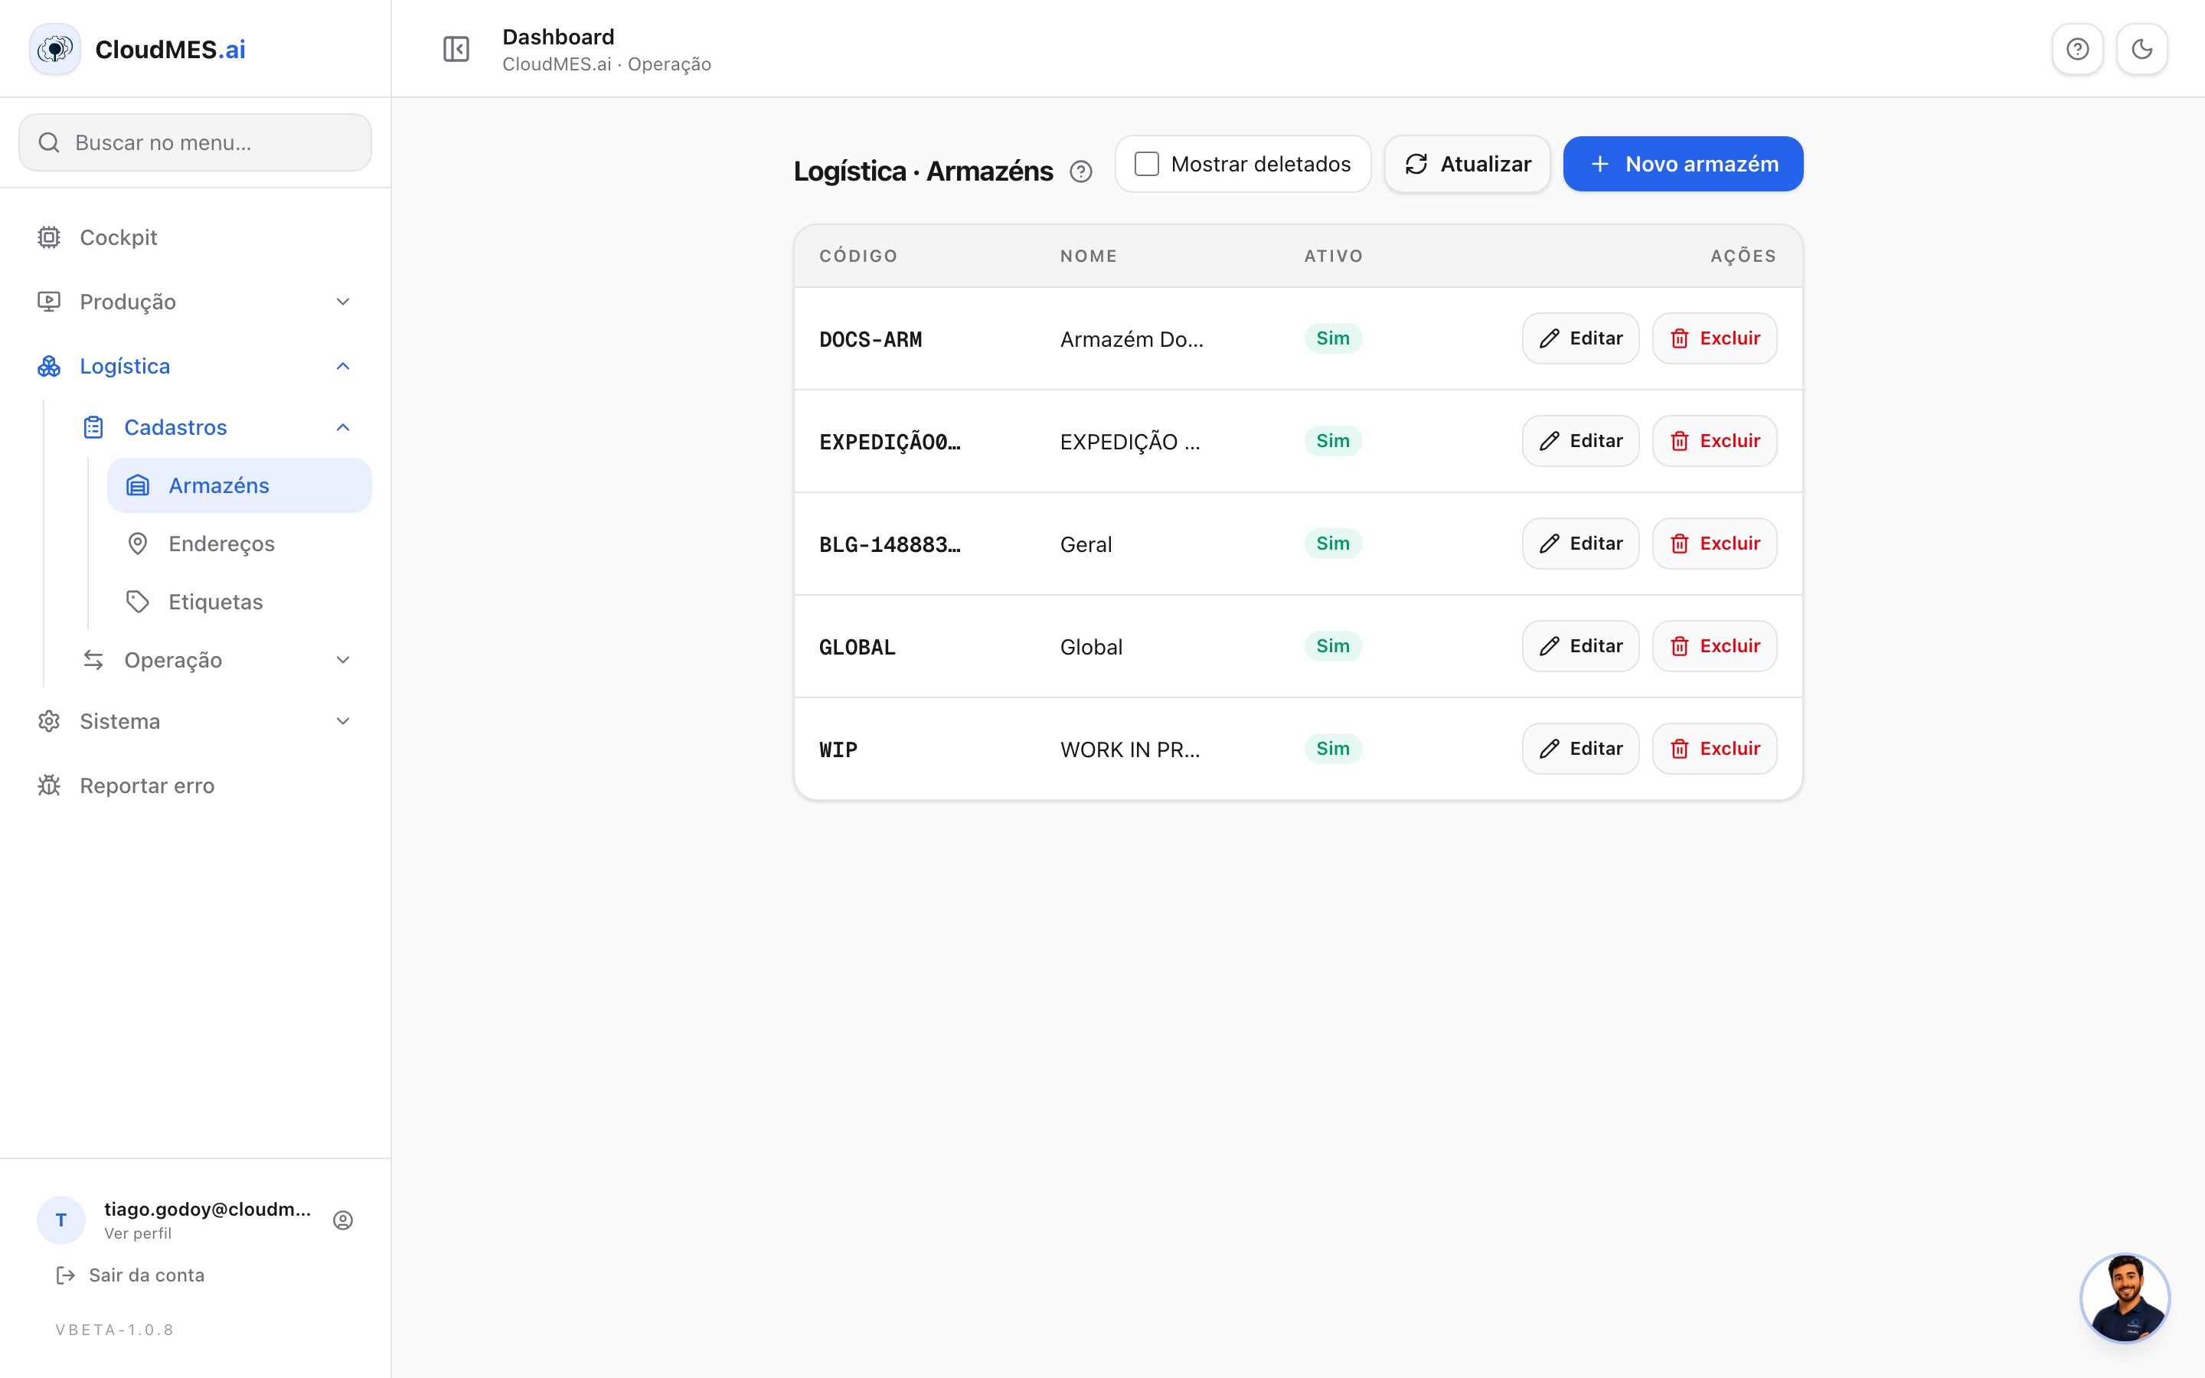Open Etiquetas in the sidebar
Image resolution: width=2205 pixels, height=1378 pixels.
(x=239, y=602)
